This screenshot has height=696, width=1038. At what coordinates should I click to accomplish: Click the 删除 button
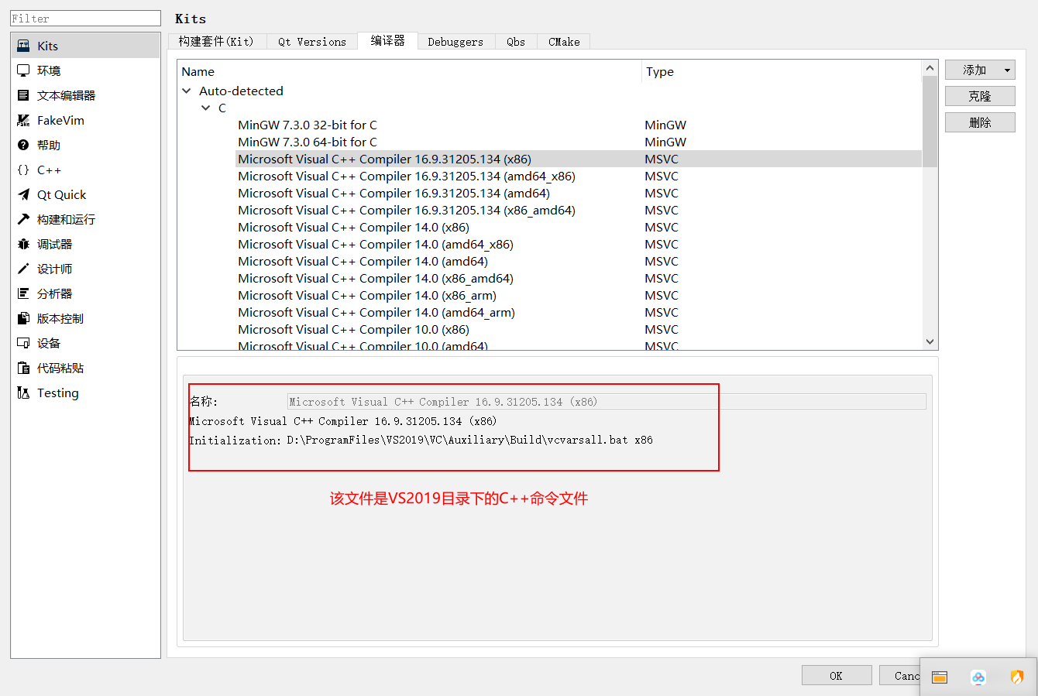(x=980, y=122)
